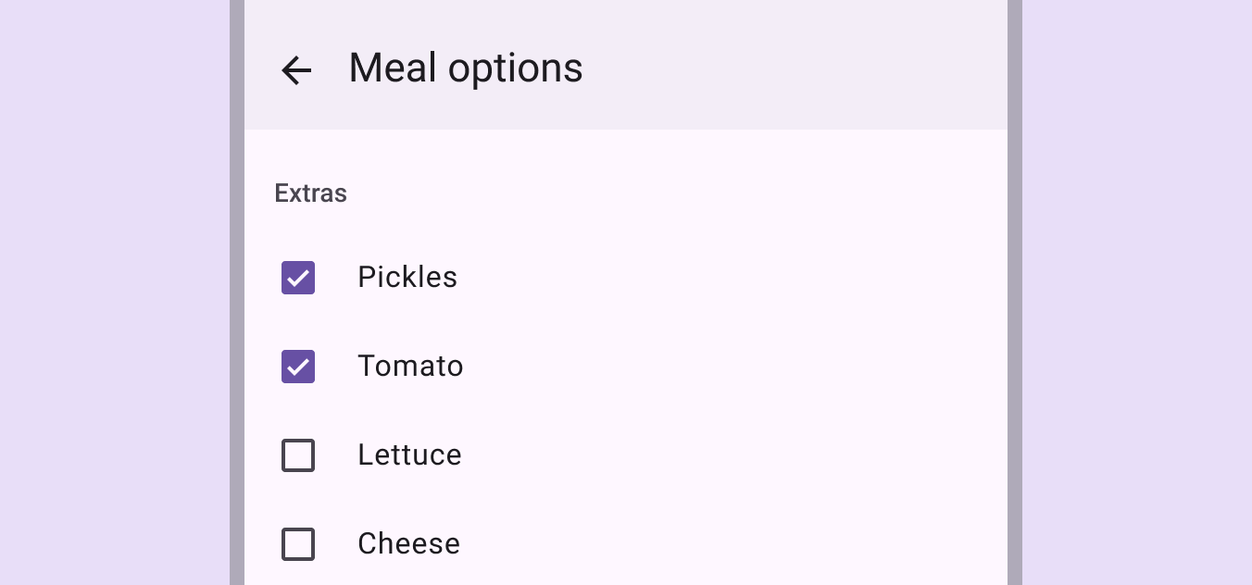1252x585 pixels.
Task: Click the "Pickles" label text
Action: (407, 278)
